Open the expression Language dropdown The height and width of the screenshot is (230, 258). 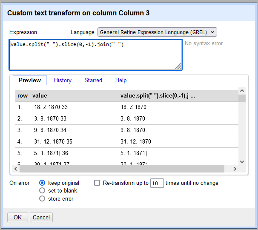[157, 32]
